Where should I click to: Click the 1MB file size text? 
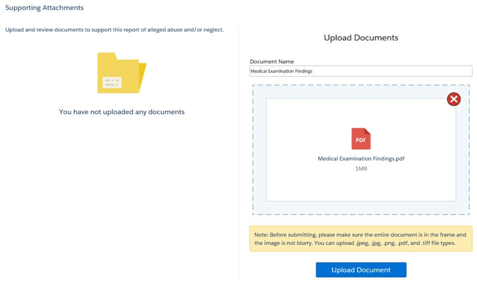tap(361, 169)
